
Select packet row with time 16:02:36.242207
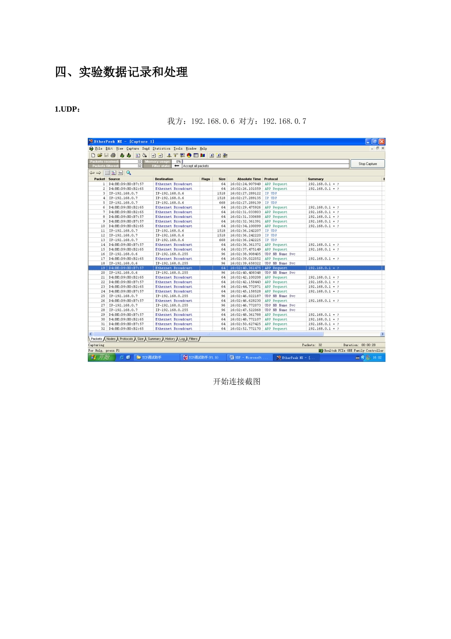[236, 231]
